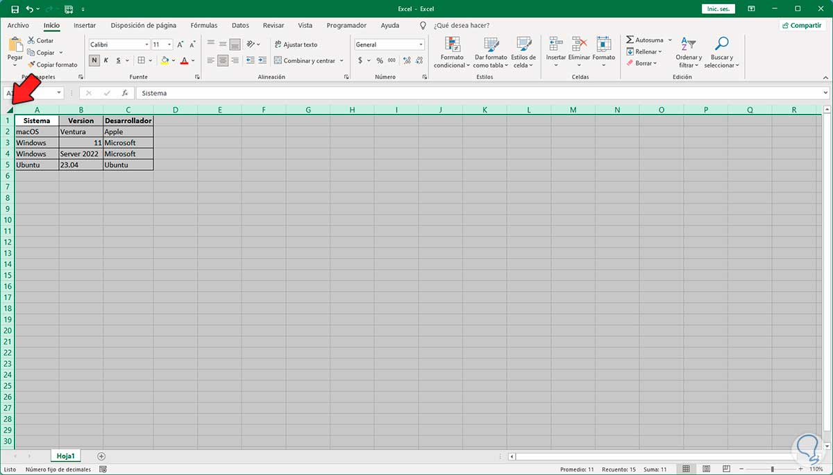Apply middle vertical alignment
833x475 pixels.
point(223,44)
